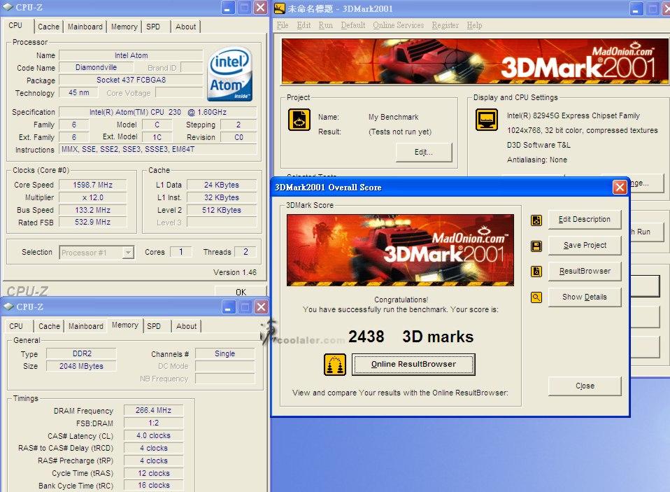670x492 pixels.
Task: Click the memory Size value "2048 MBytes"
Action: coord(82,366)
